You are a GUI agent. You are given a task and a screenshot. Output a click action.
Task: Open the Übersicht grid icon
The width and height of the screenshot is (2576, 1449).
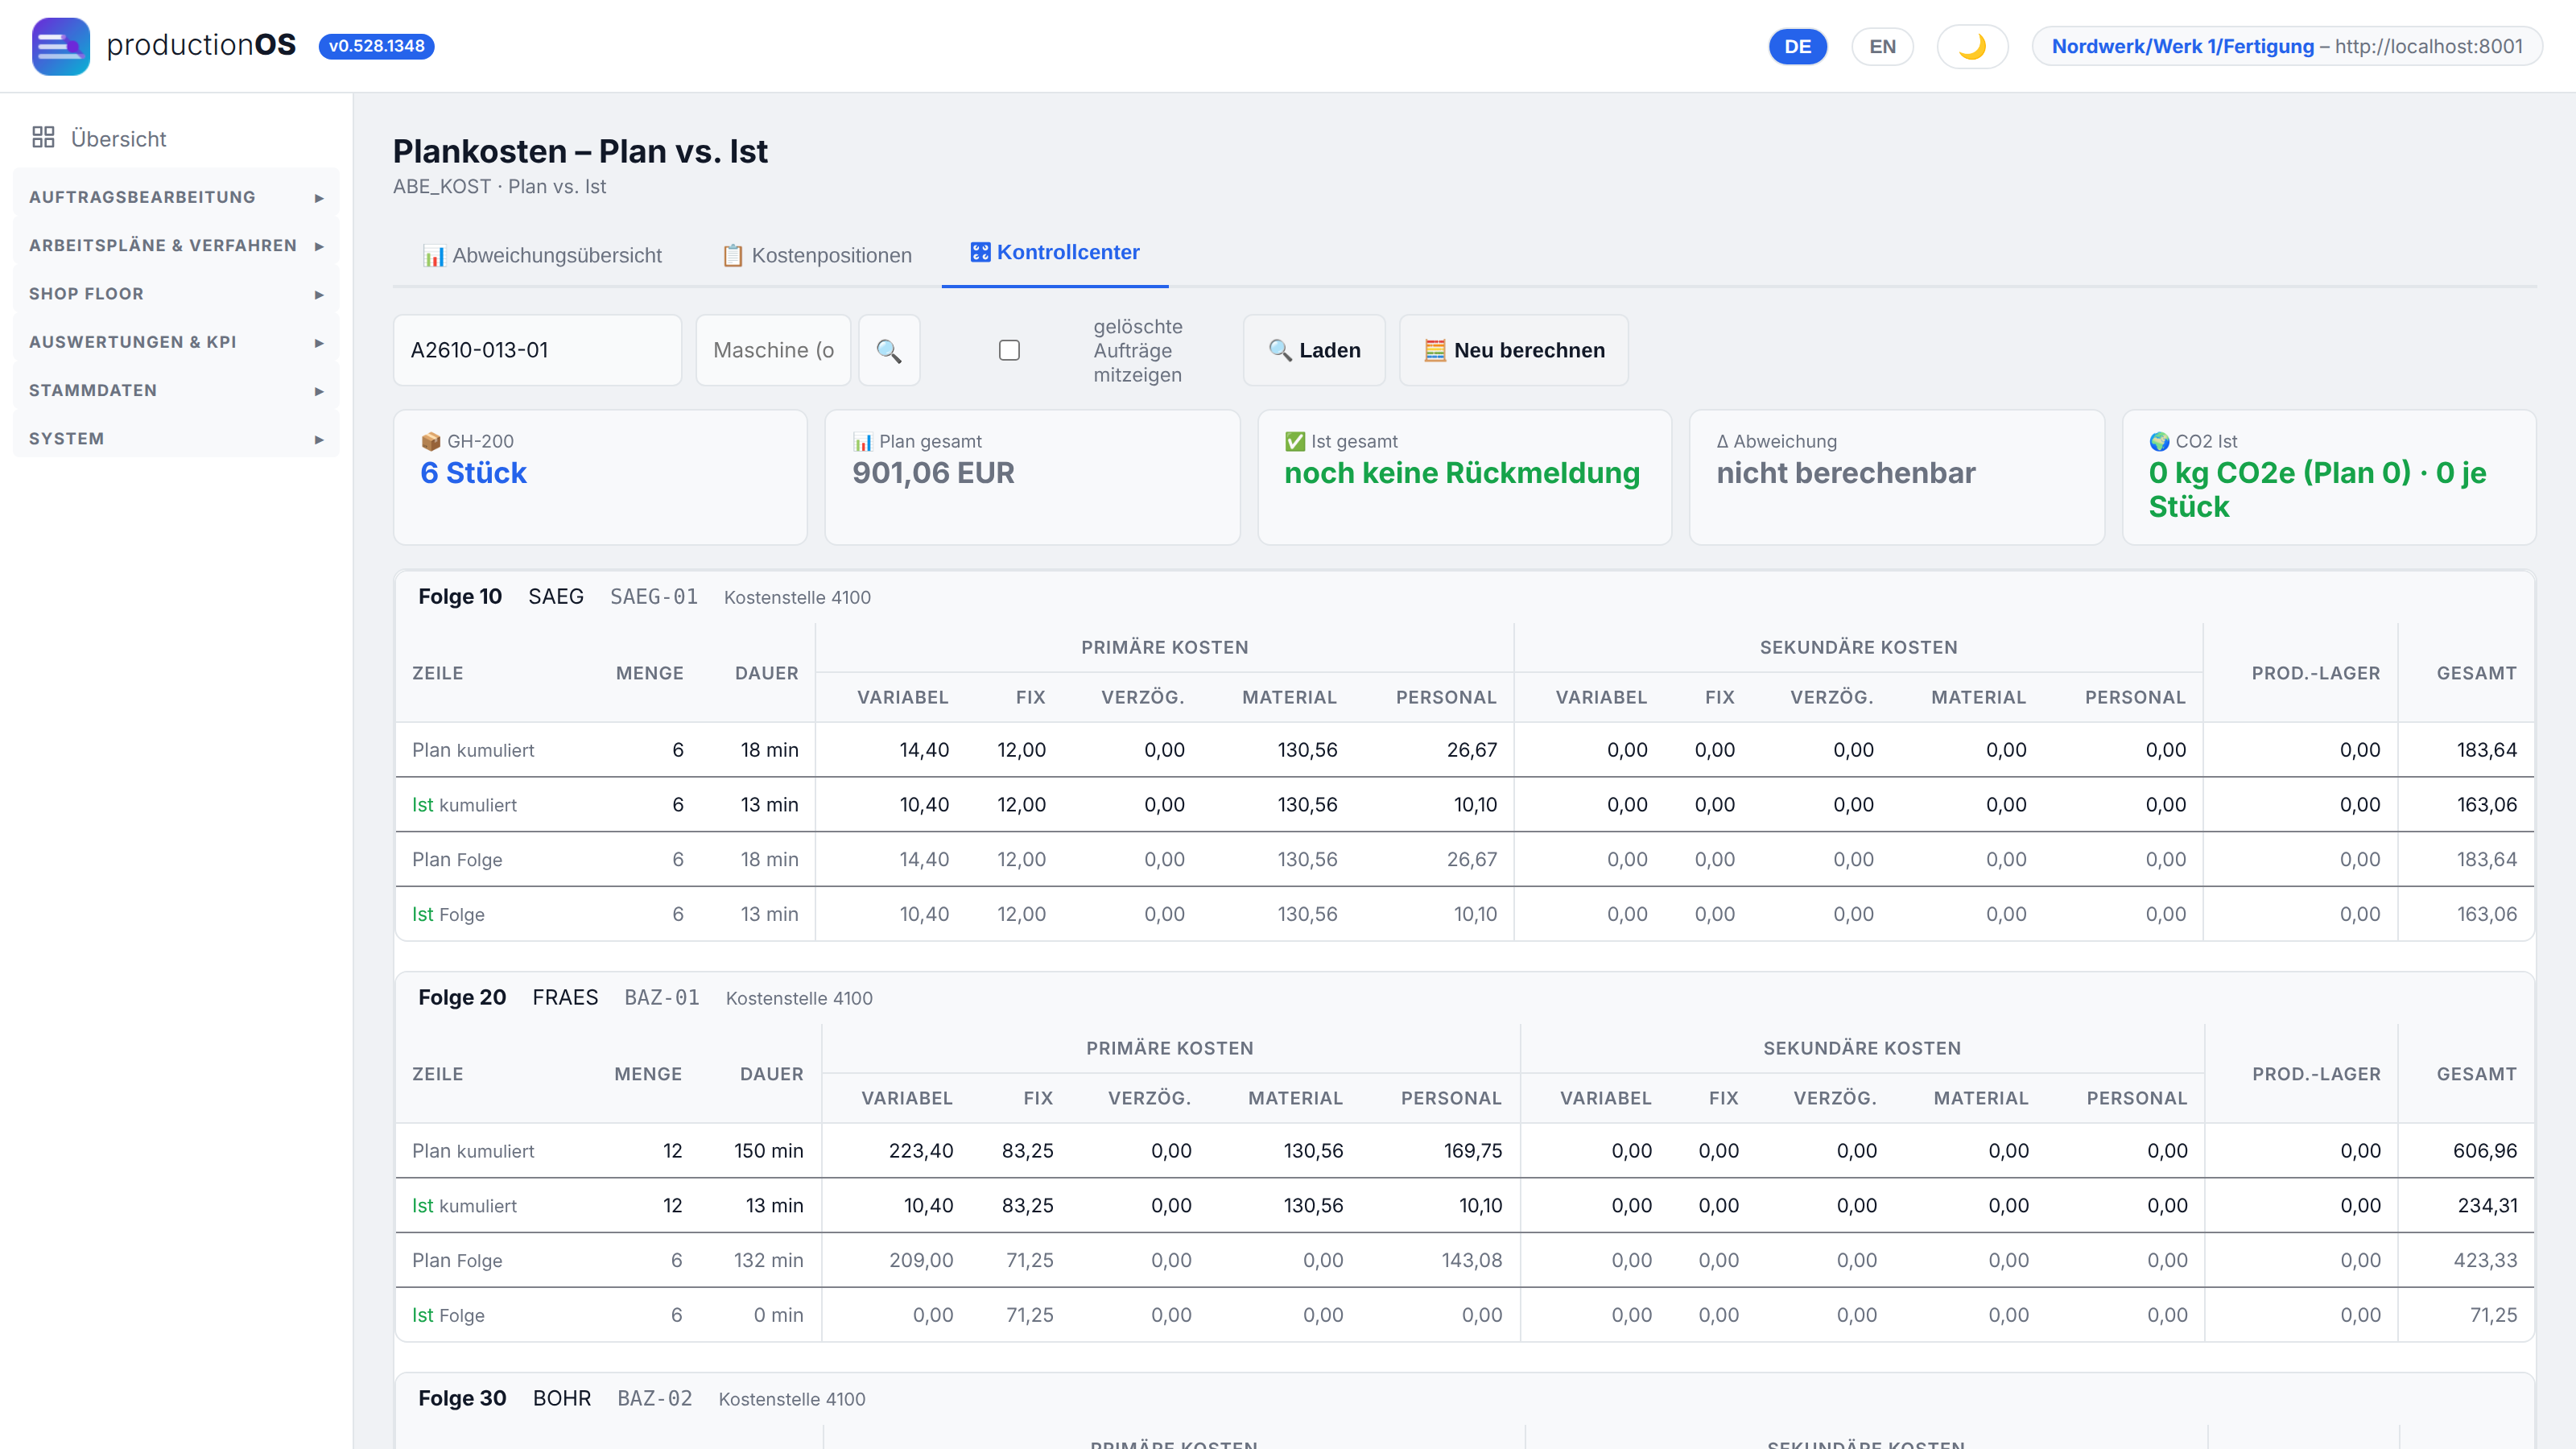43,138
